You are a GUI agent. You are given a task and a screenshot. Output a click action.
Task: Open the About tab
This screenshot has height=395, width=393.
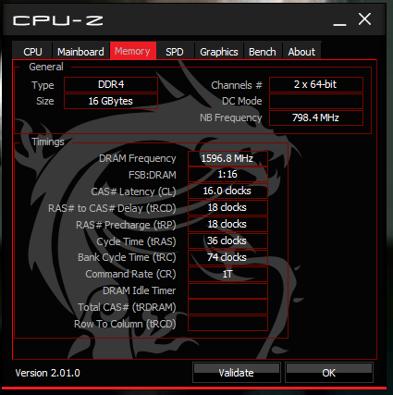(301, 51)
